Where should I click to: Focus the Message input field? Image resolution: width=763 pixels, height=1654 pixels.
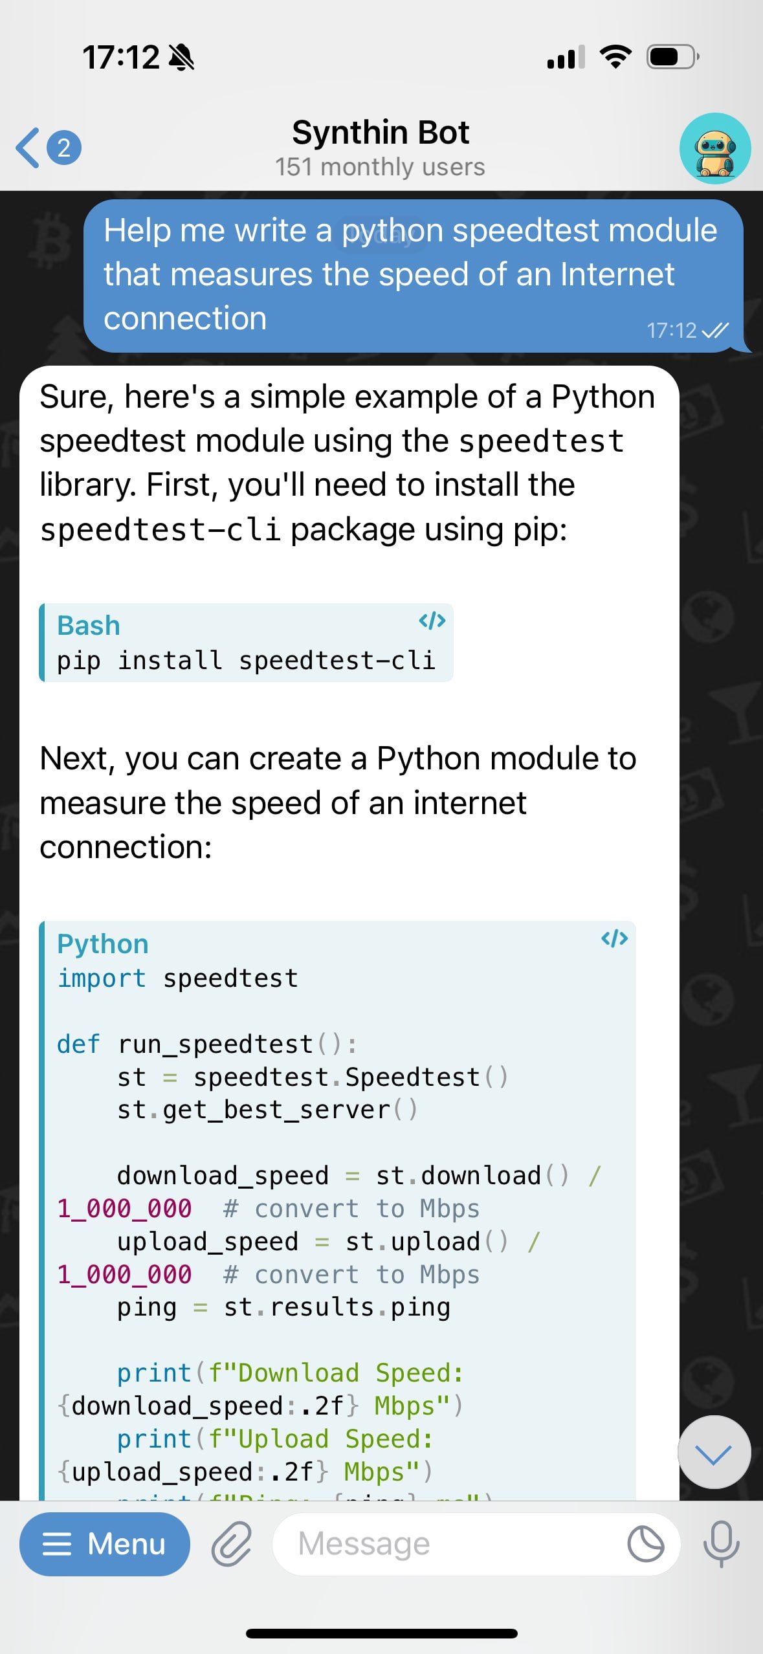click(476, 1544)
